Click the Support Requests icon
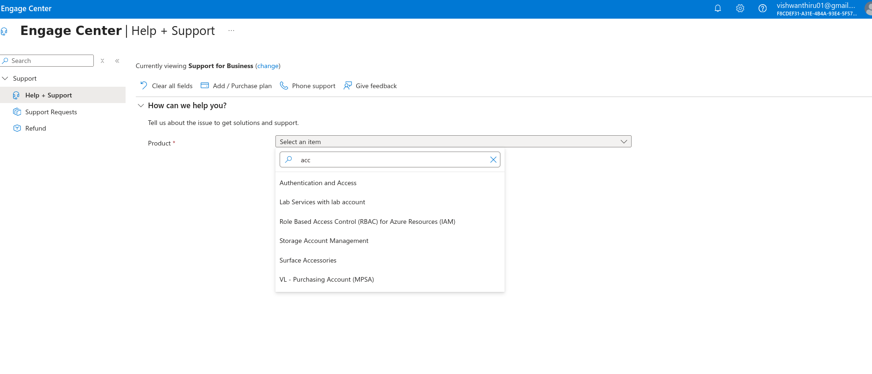The image size is (872, 374). point(17,112)
